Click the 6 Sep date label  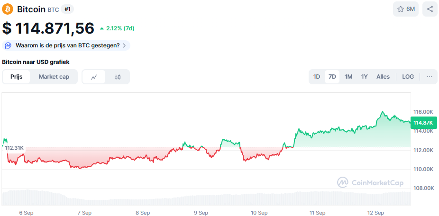point(27,213)
